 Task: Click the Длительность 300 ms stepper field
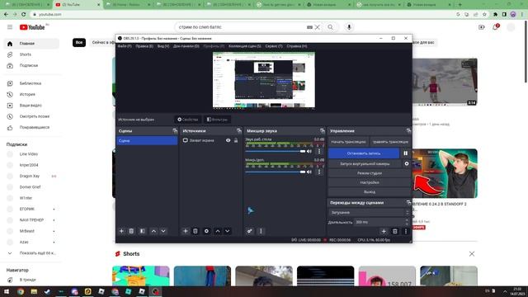382,222
